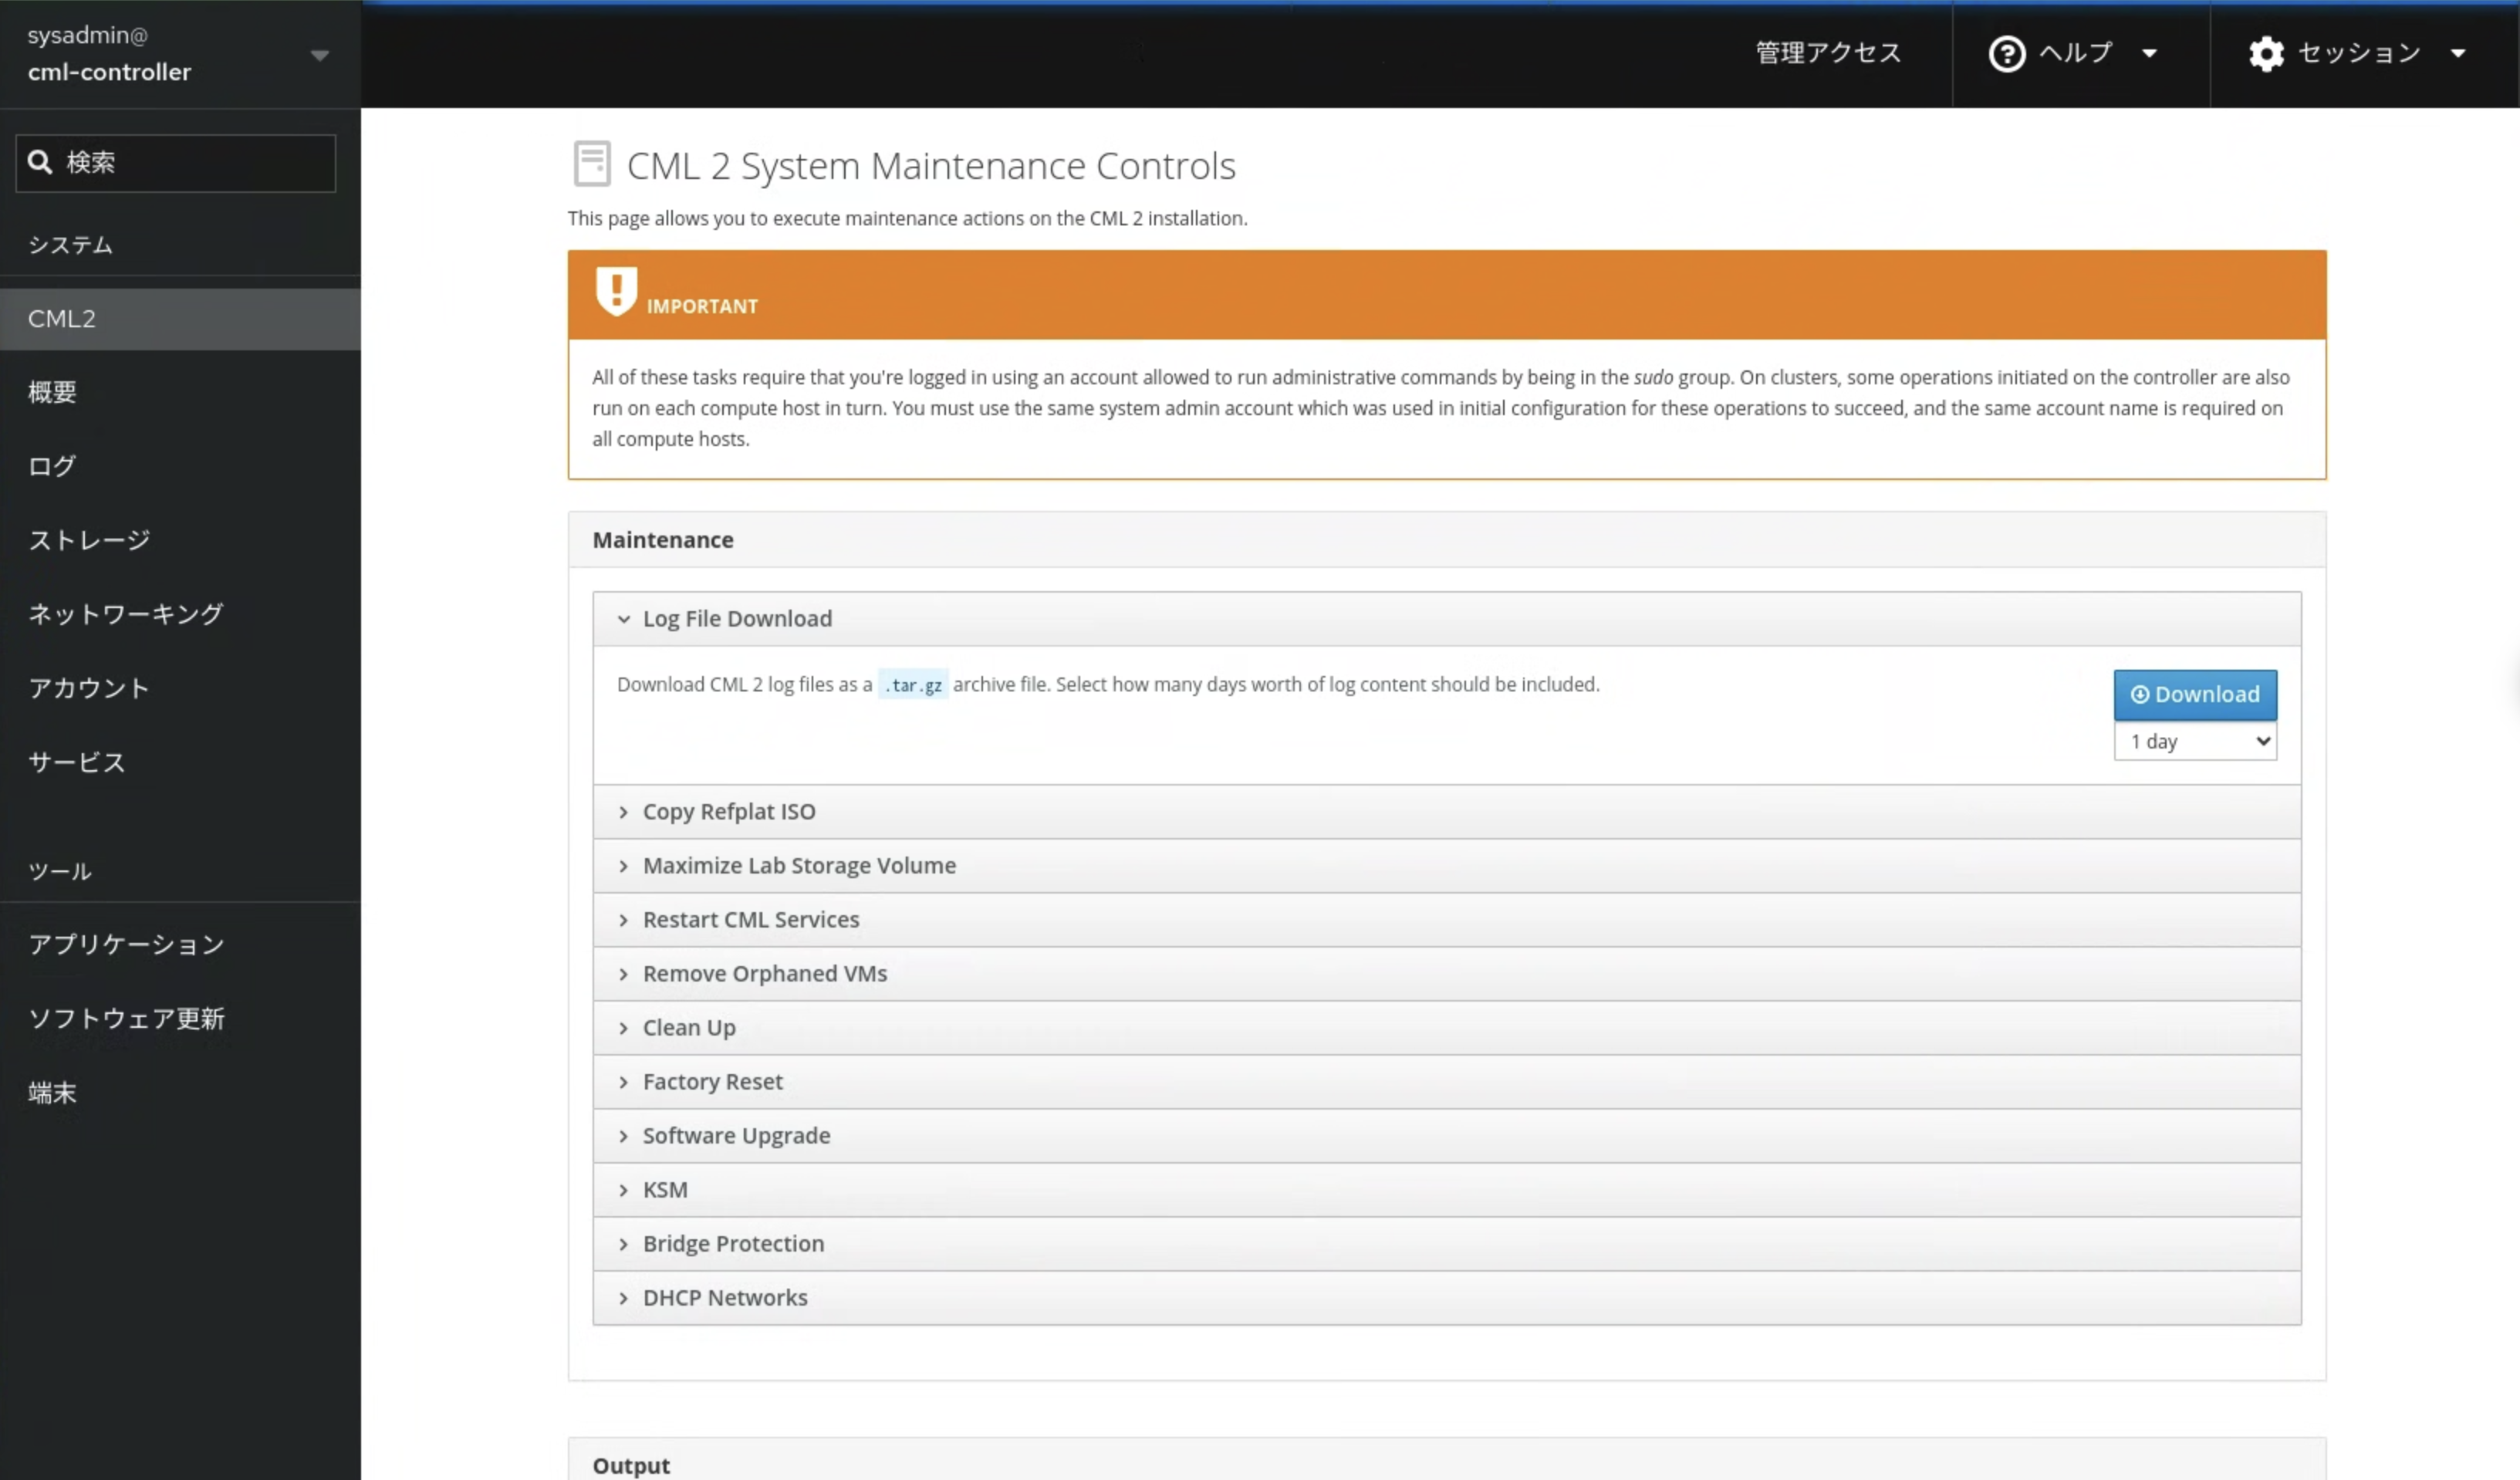Expand the DHCP Networks section
This screenshot has height=1480, width=2520.
tap(725, 1298)
